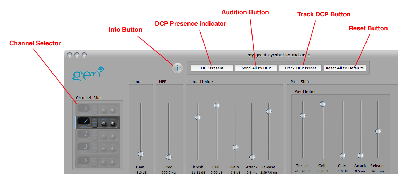This screenshot has height=174, width=398.
Task: Click the Ride channel Vol knob
Action: click(113, 123)
